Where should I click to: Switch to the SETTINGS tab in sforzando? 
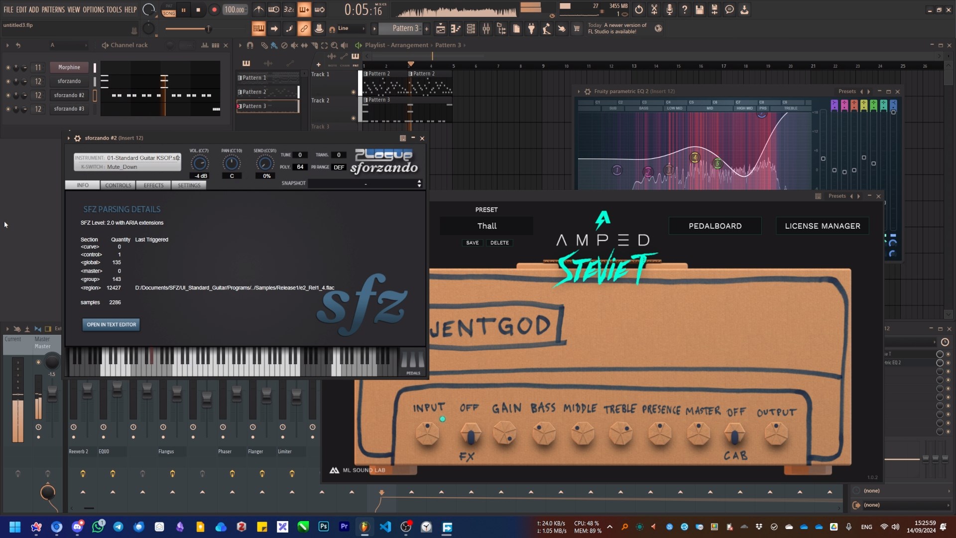(x=189, y=185)
